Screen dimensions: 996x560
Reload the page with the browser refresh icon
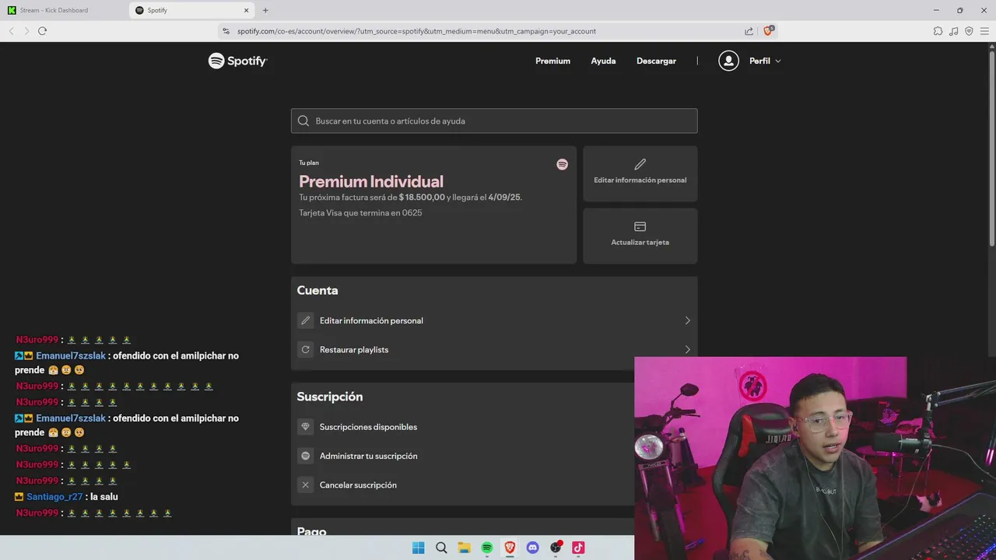pyautogui.click(x=42, y=31)
